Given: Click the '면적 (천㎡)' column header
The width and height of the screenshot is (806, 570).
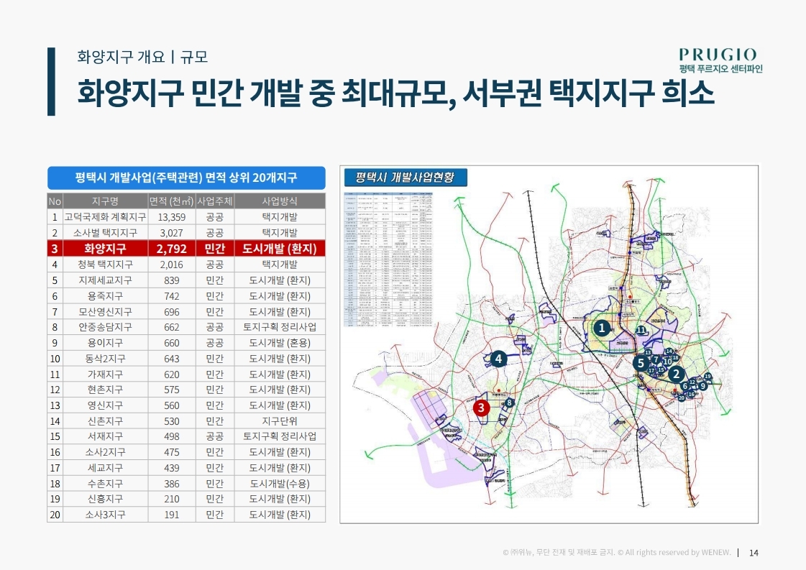Looking at the screenshot, I should pyautogui.click(x=172, y=201).
